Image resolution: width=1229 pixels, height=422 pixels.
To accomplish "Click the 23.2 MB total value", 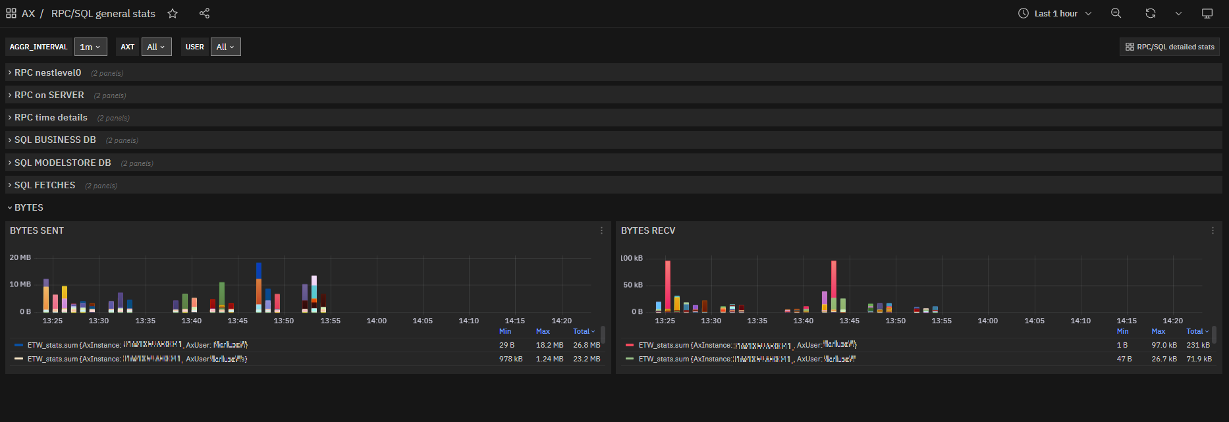I will tap(587, 359).
